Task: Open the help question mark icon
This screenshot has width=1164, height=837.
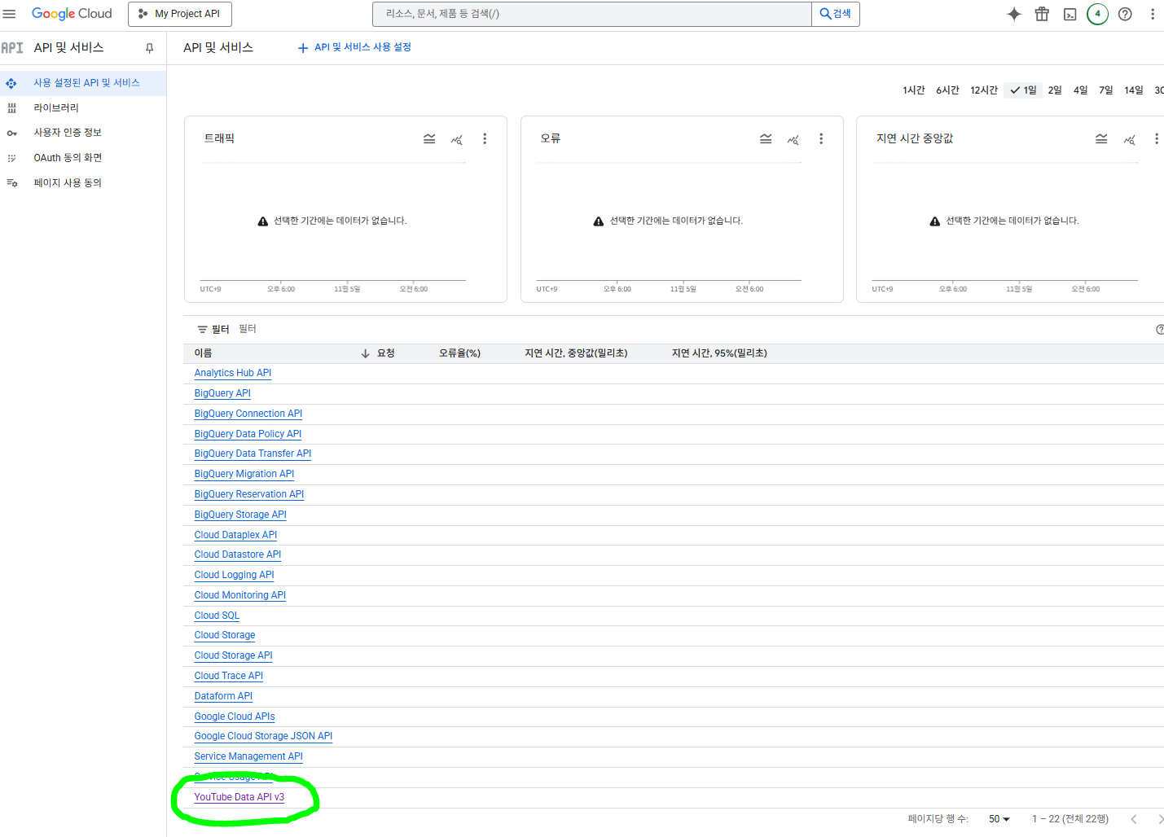Action: pyautogui.click(x=1125, y=14)
